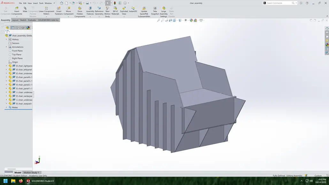329x185 pixels.
Task: Click the Take Snapshot tool
Action: pyautogui.click(x=155, y=10)
